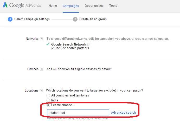This screenshot has height=123, width=180.
Task: Open the Home tab
Action: click(53, 6)
